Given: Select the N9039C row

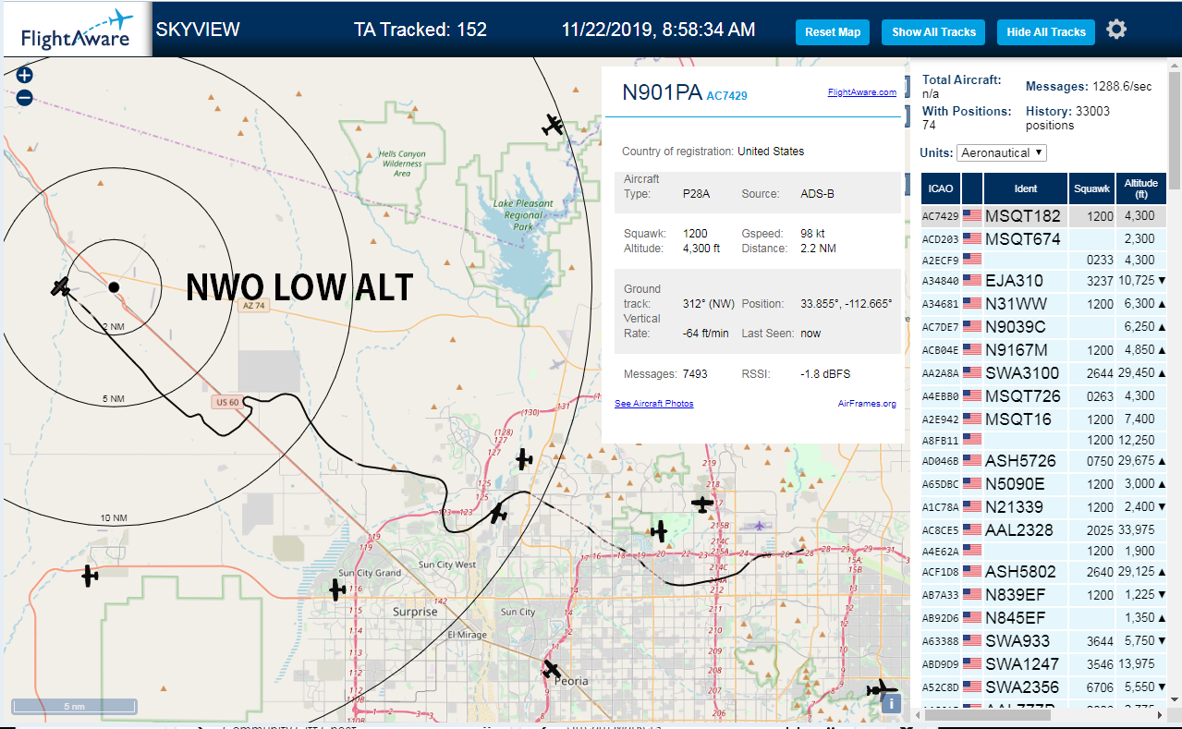Looking at the screenshot, I should pos(1043,327).
